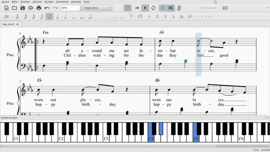Screen dimensions: 270x152
Task: Open the Adicionar menu
Action: (x=37, y=2)
